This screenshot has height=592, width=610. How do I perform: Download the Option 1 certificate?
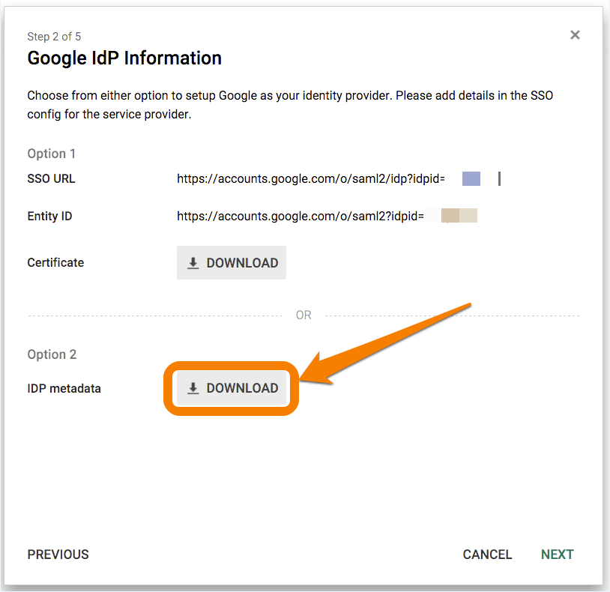(x=232, y=262)
